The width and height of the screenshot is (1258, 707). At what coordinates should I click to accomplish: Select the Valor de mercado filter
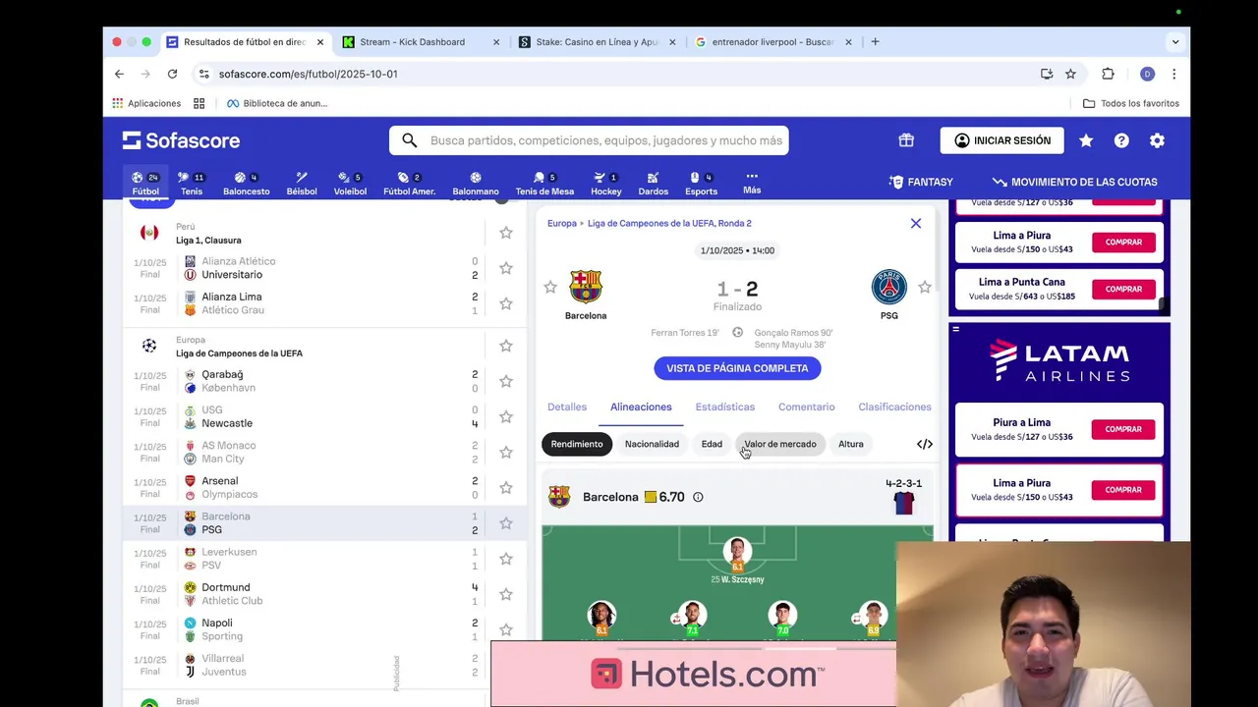[x=780, y=444]
